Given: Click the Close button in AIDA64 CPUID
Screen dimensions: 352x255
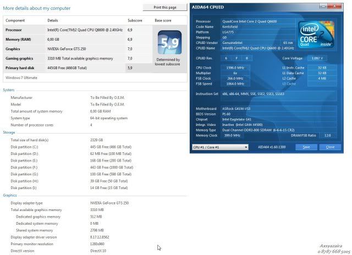Looking at the screenshot, I should point(330,147).
